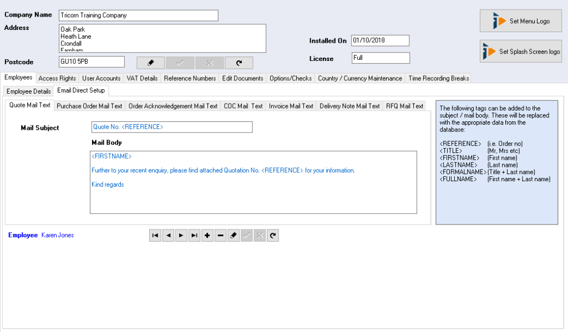568x332 pixels.
Task: Show the Invoice Mail Text tab
Action: (x=291, y=106)
